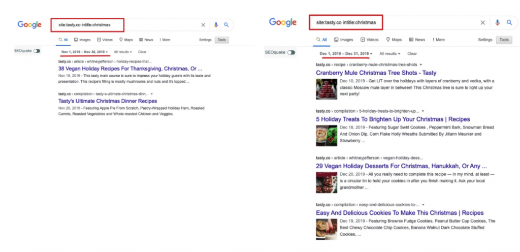
Task: Expand arrow next to tasty-s-ultimate-christmas-dinn URL
Action: 151,94
